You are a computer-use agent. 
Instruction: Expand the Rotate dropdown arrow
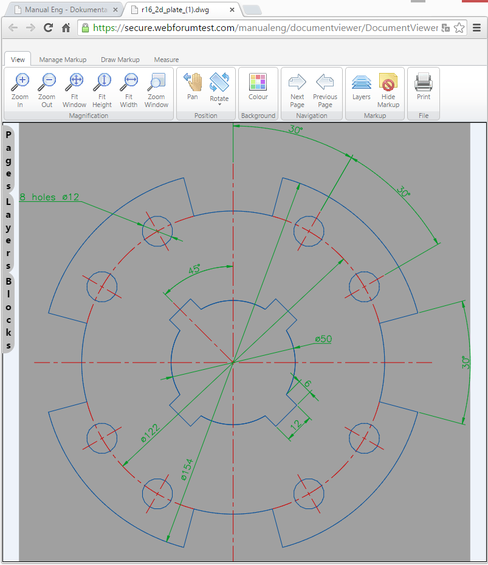tap(219, 105)
